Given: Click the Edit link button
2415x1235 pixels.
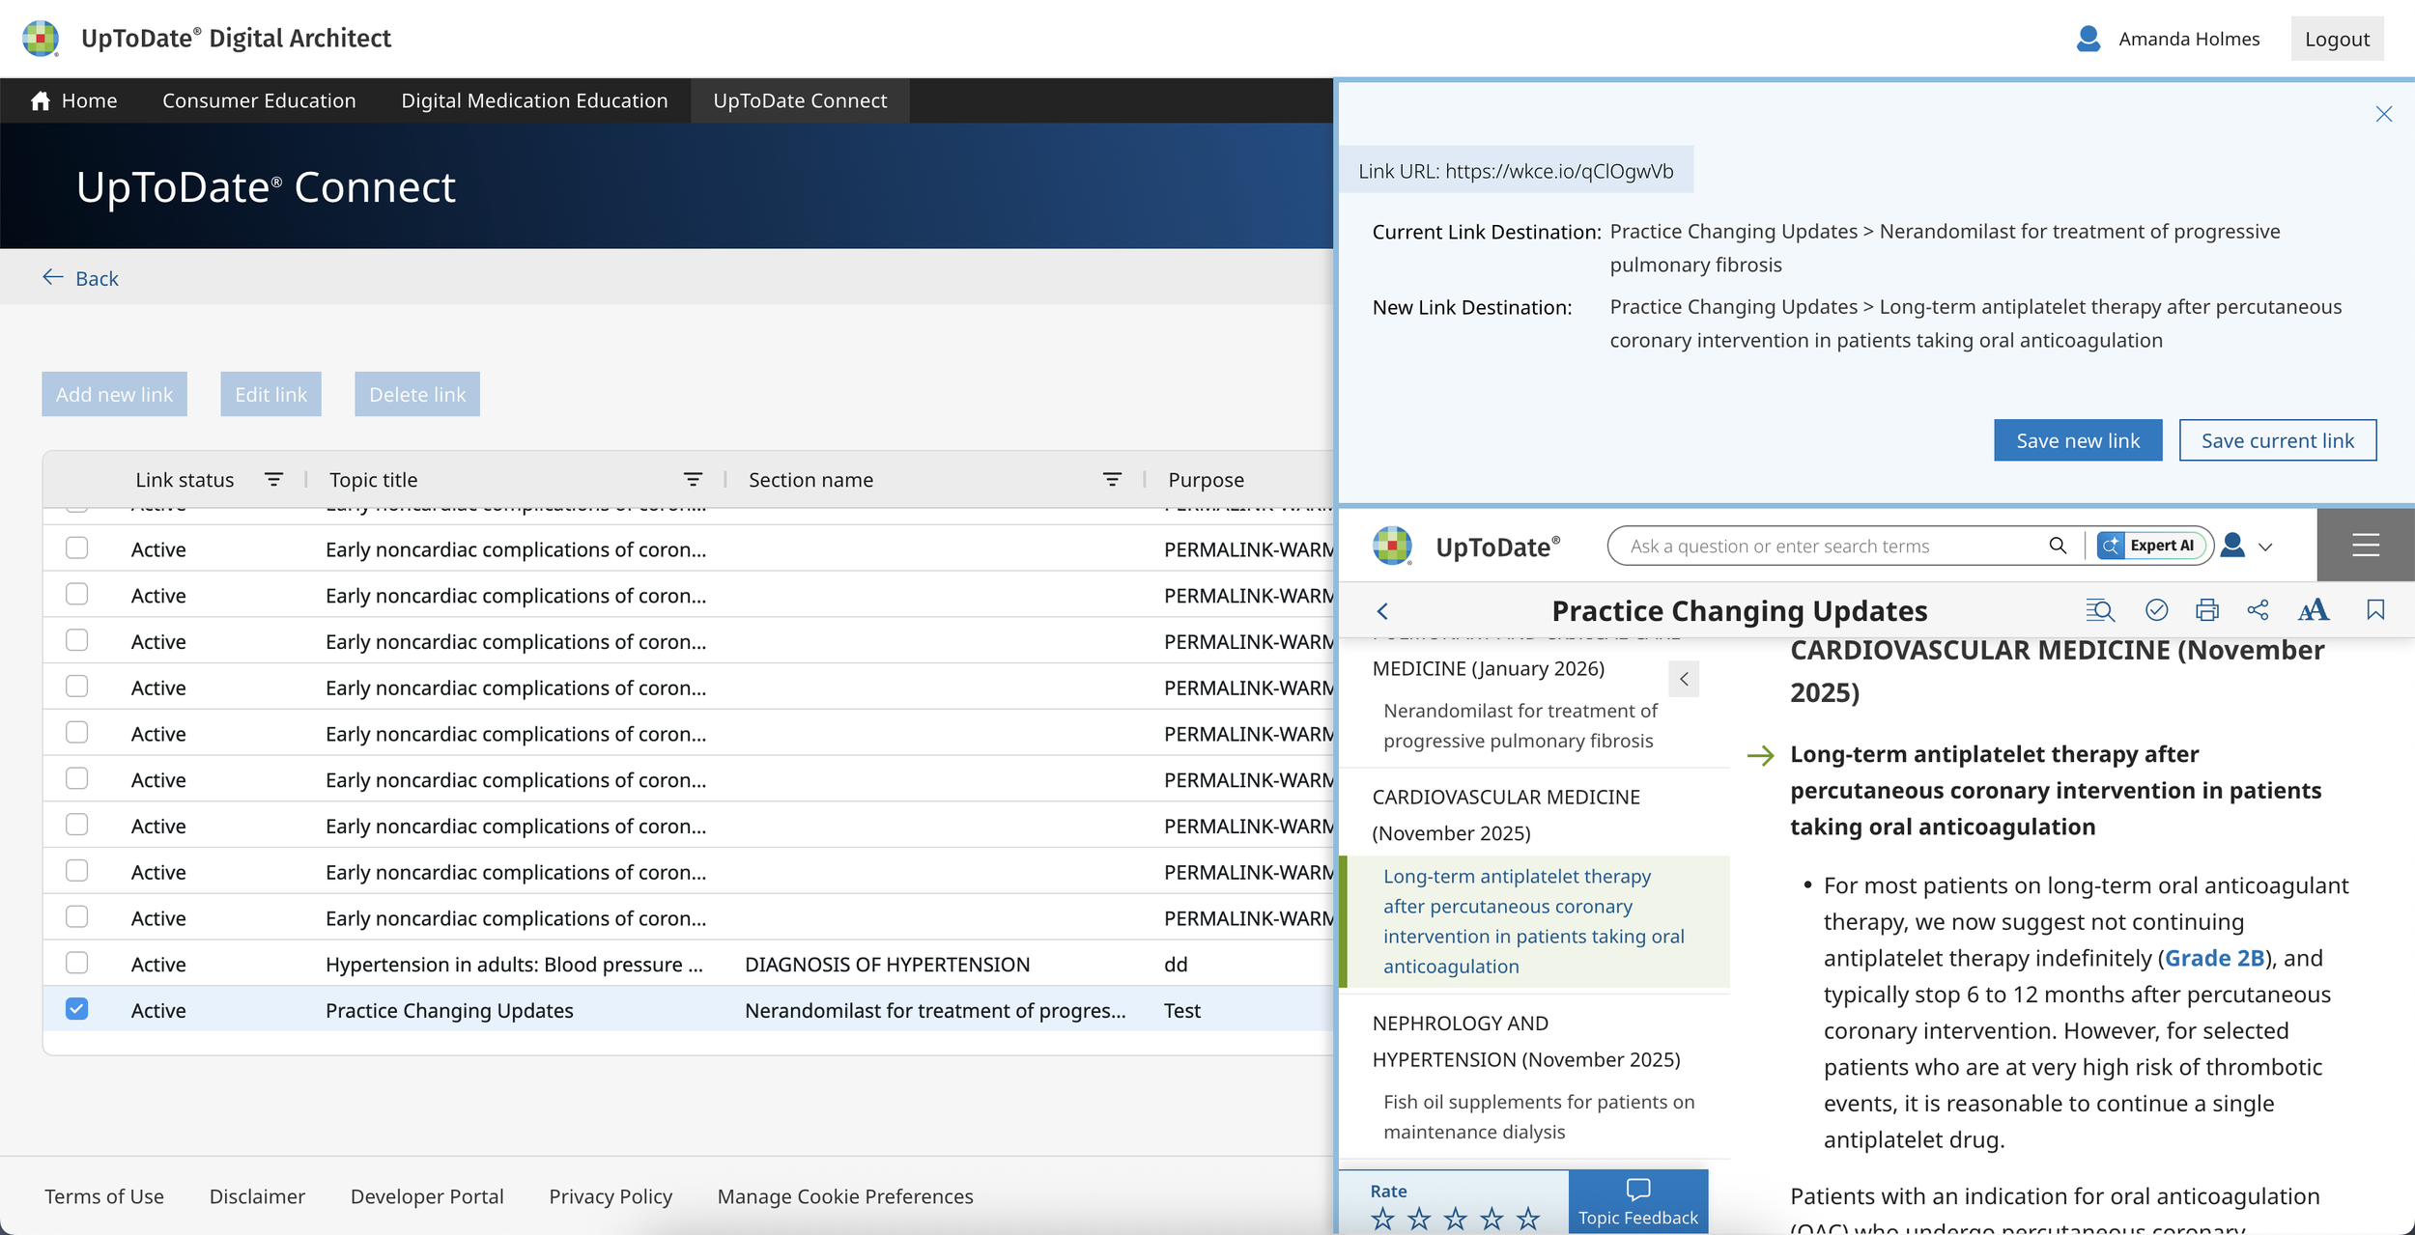Looking at the screenshot, I should [x=270, y=394].
